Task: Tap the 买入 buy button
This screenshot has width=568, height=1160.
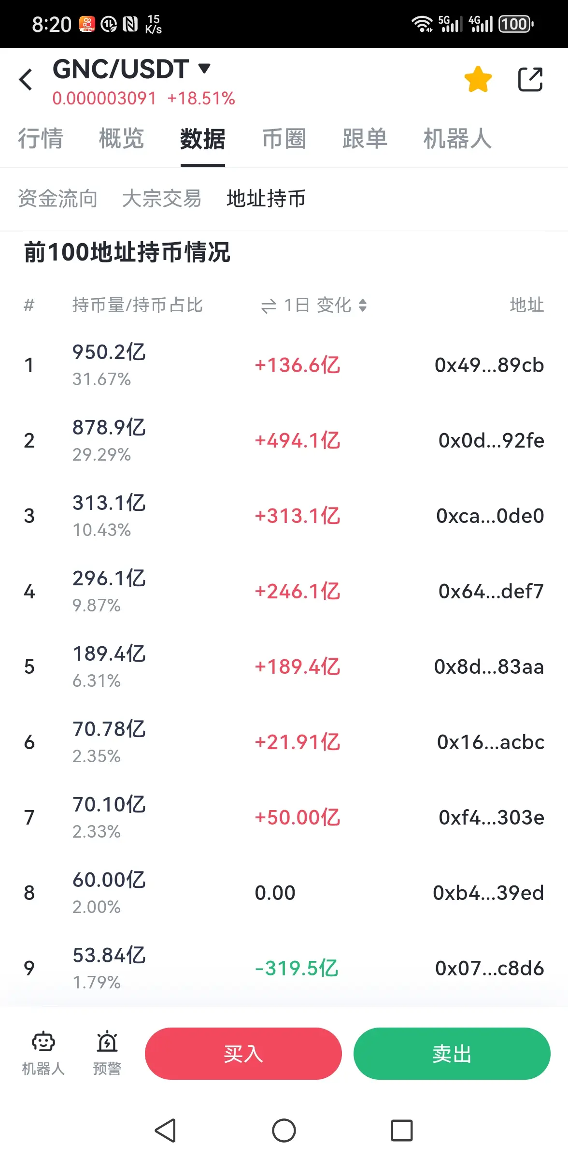Action: [x=243, y=1054]
